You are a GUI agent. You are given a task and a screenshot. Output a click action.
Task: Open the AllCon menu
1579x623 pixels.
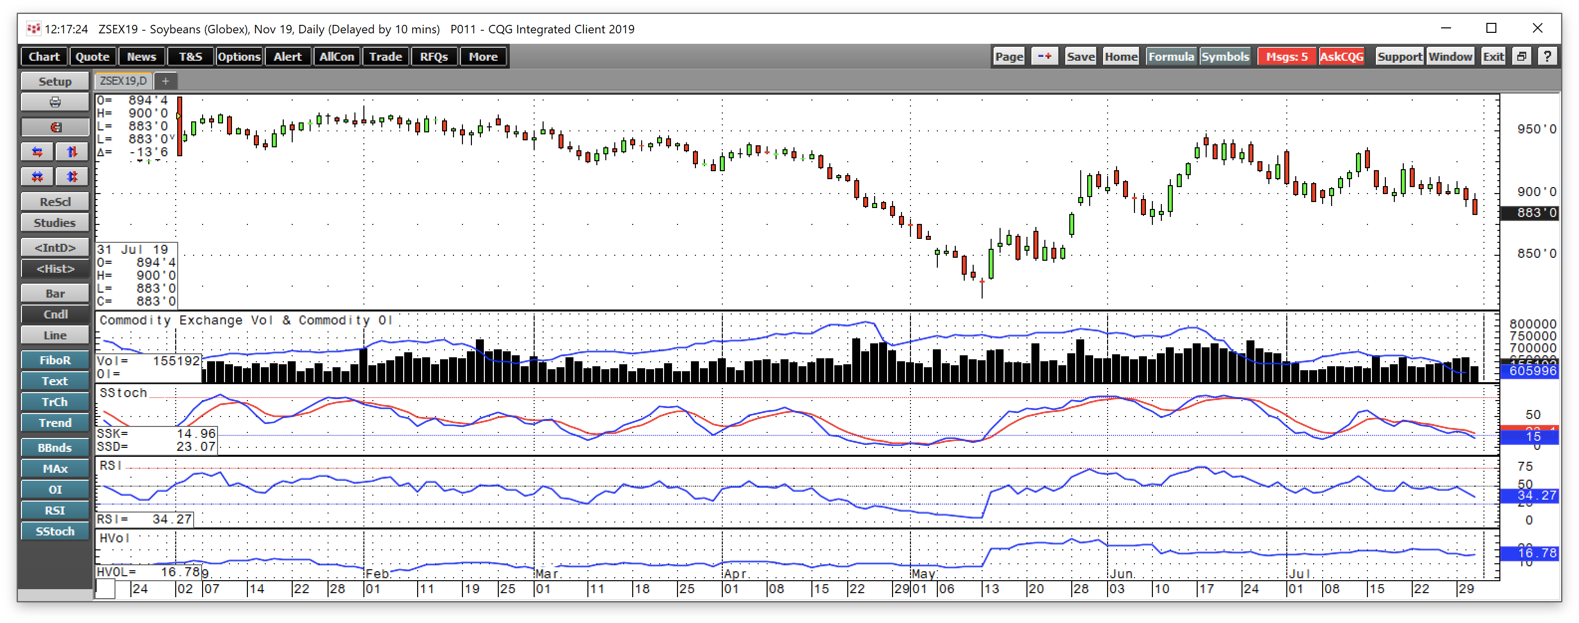point(337,57)
